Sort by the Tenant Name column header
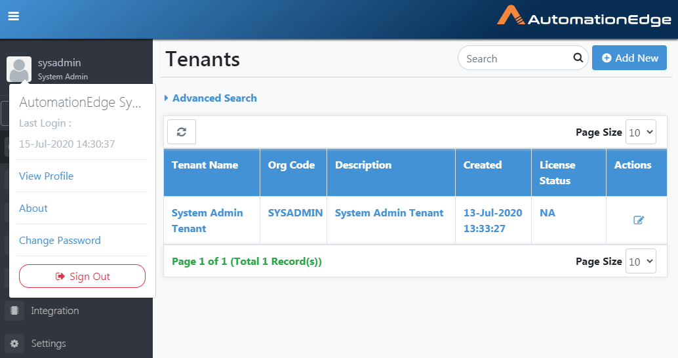 tap(205, 165)
